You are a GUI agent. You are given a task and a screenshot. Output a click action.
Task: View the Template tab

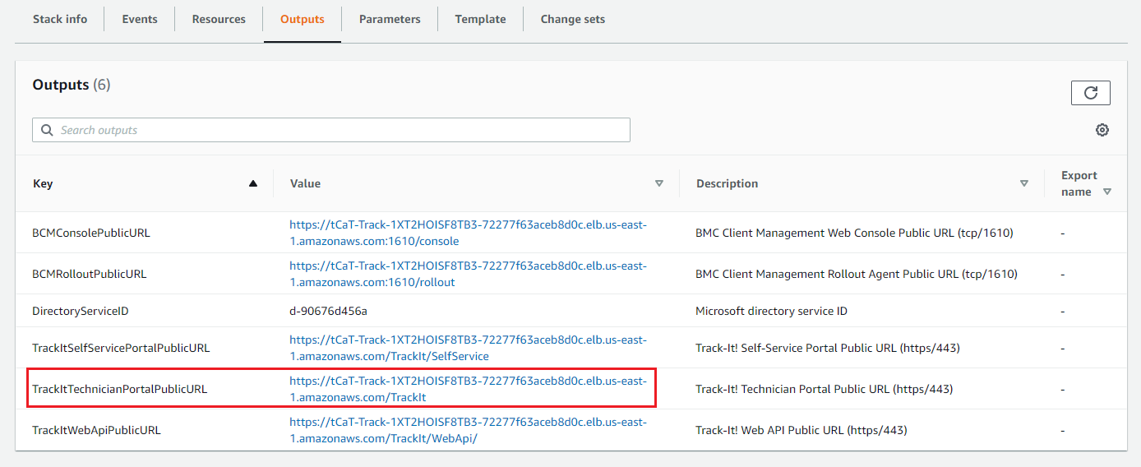(x=480, y=19)
